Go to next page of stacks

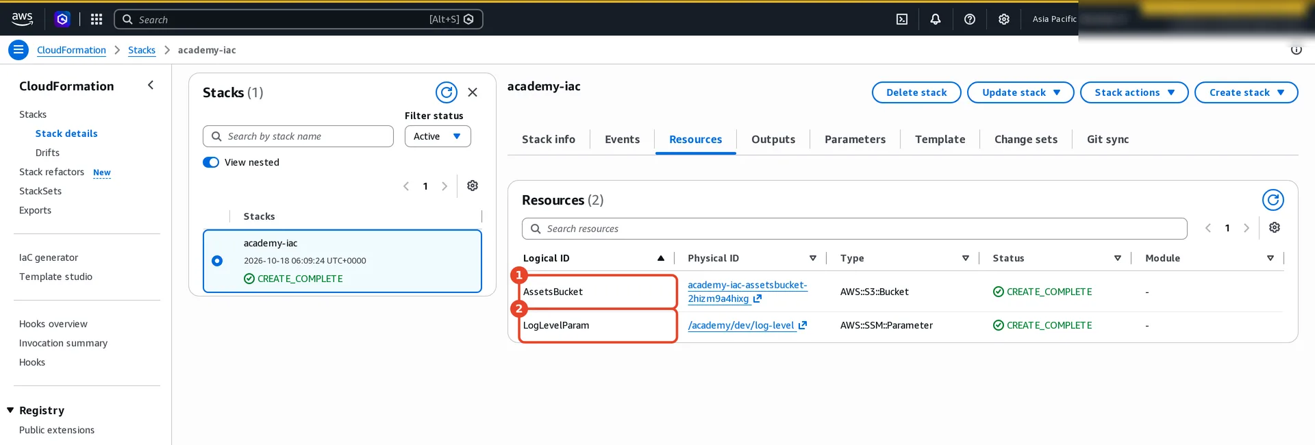coord(444,186)
